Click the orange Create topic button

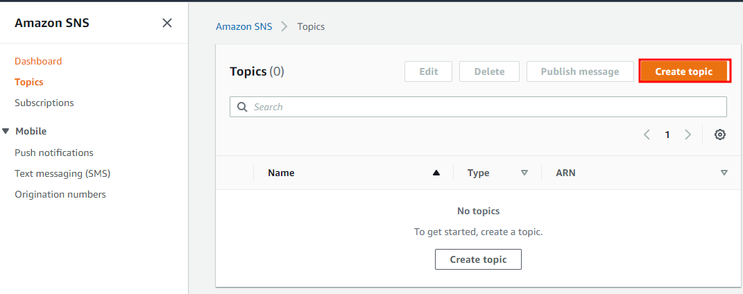[684, 71]
